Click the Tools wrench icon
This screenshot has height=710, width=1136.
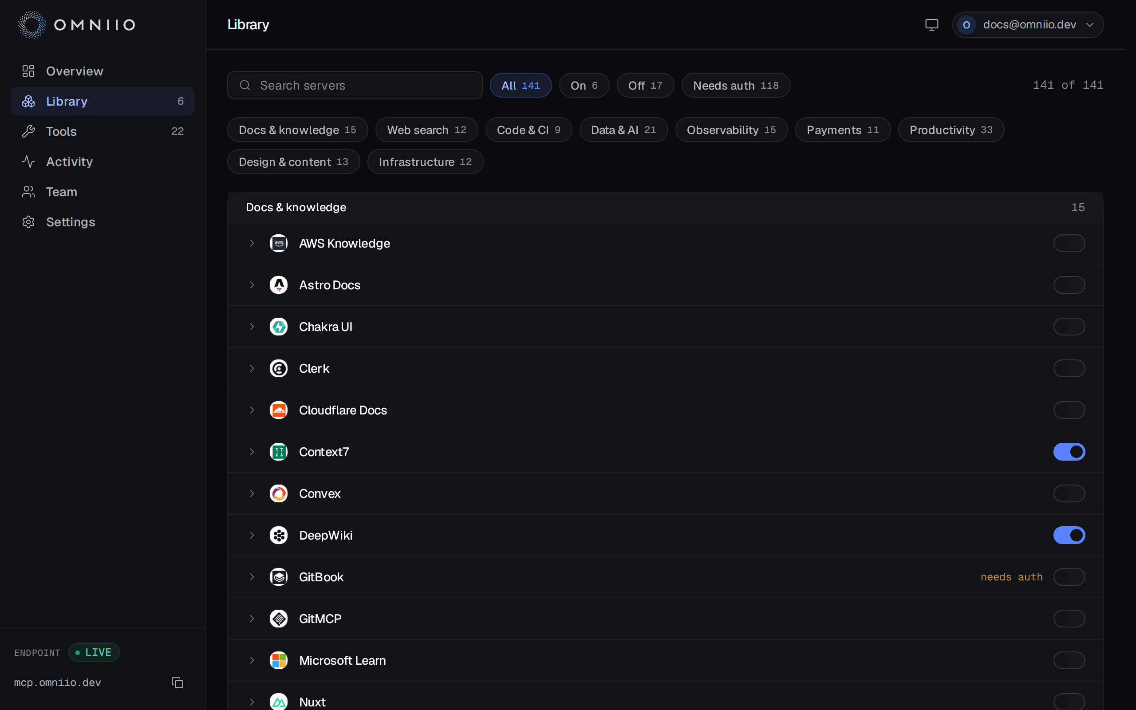pos(29,131)
